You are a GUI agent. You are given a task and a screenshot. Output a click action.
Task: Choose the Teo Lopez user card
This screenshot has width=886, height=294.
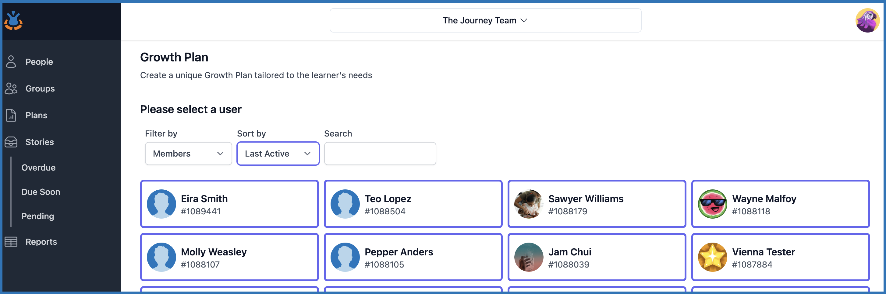[413, 204]
